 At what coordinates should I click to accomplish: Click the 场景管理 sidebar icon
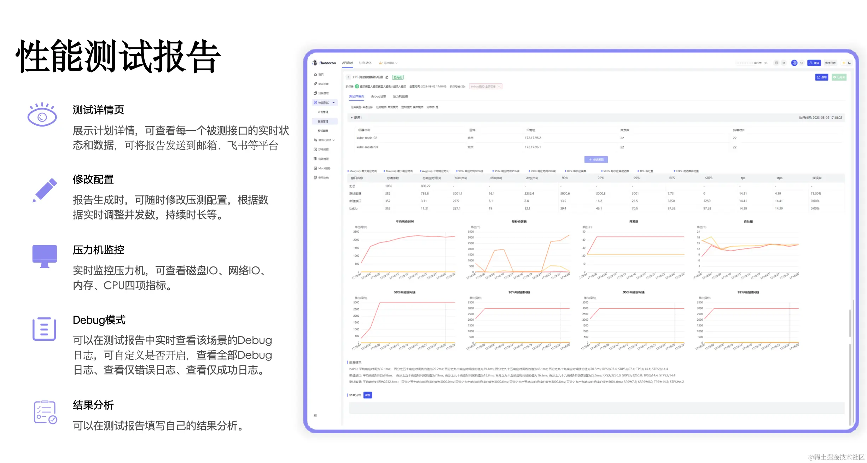(315, 93)
